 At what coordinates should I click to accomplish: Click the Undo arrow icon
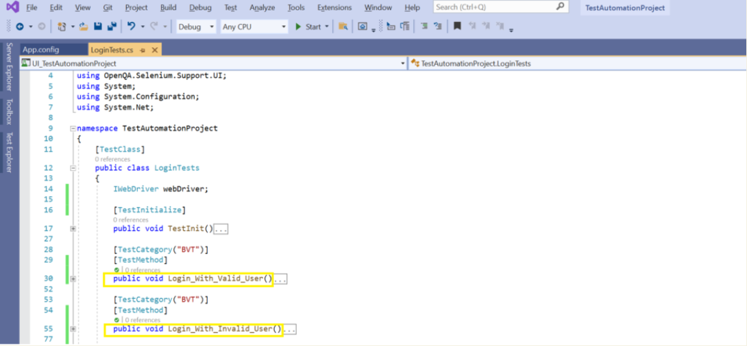tap(131, 27)
